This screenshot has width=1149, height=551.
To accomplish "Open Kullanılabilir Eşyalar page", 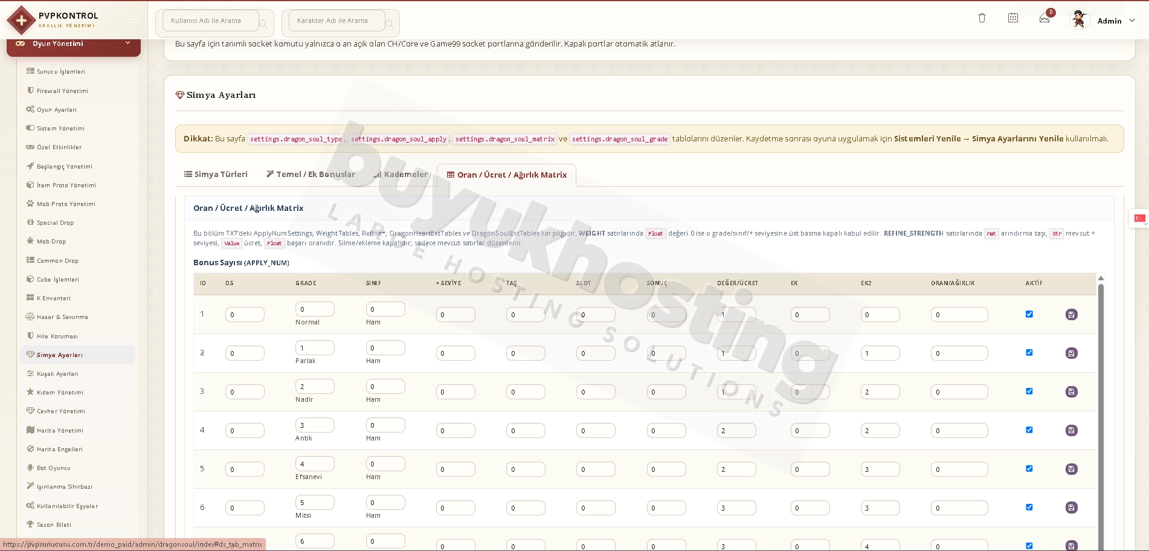I will click(67, 506).
